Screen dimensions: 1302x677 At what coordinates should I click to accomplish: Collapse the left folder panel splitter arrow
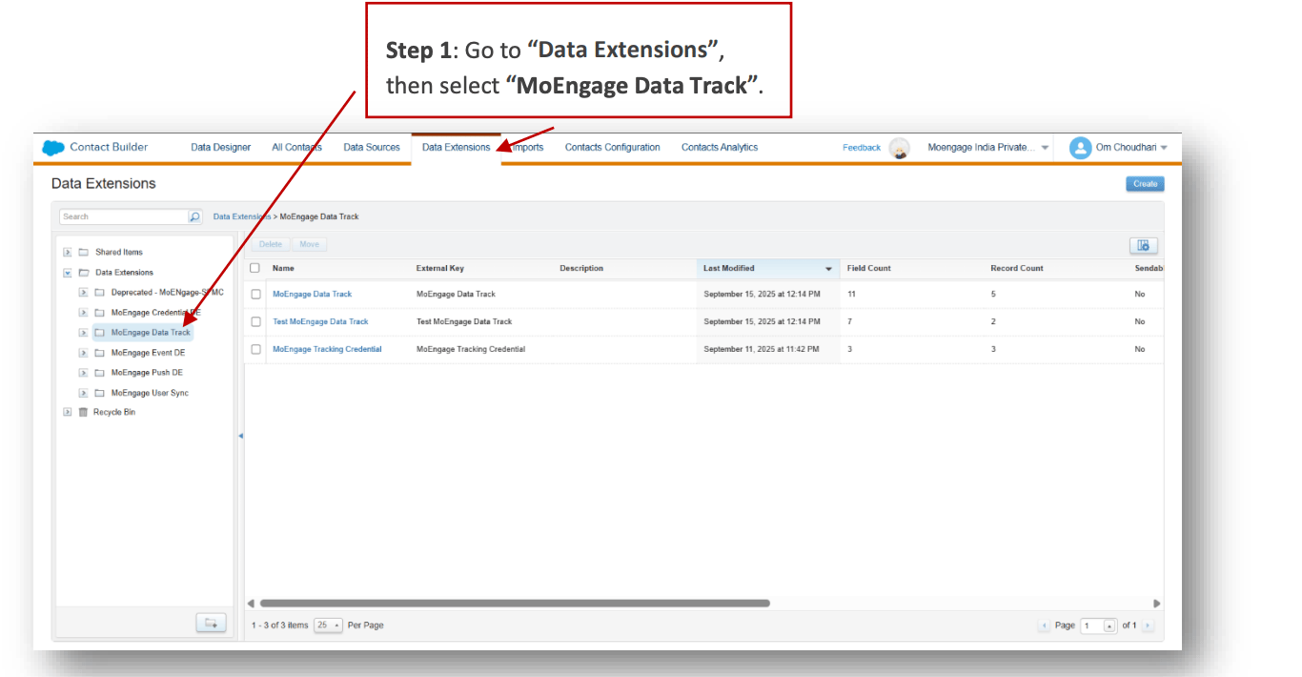[x=240, y=436]
